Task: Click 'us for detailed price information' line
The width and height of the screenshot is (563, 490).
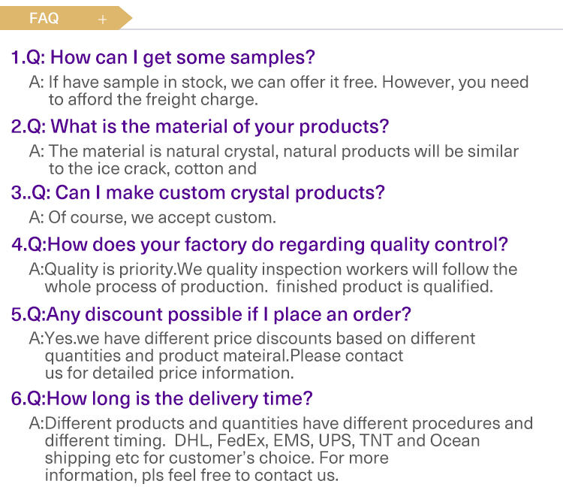Action: tap(170, 374)
